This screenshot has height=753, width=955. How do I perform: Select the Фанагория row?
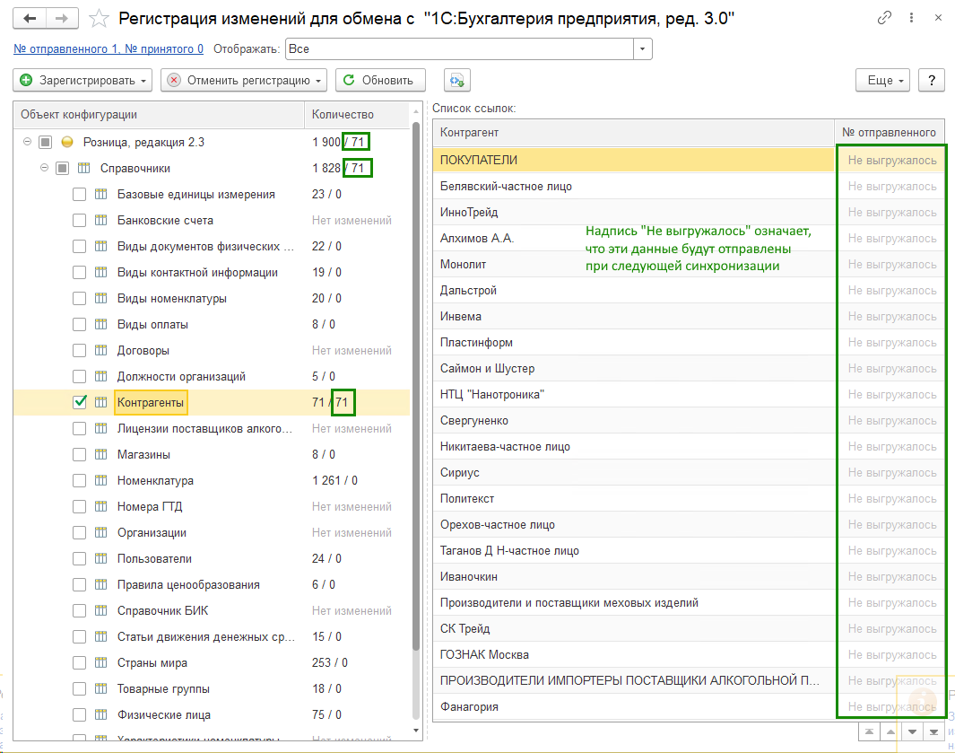(x=689, y=706)
